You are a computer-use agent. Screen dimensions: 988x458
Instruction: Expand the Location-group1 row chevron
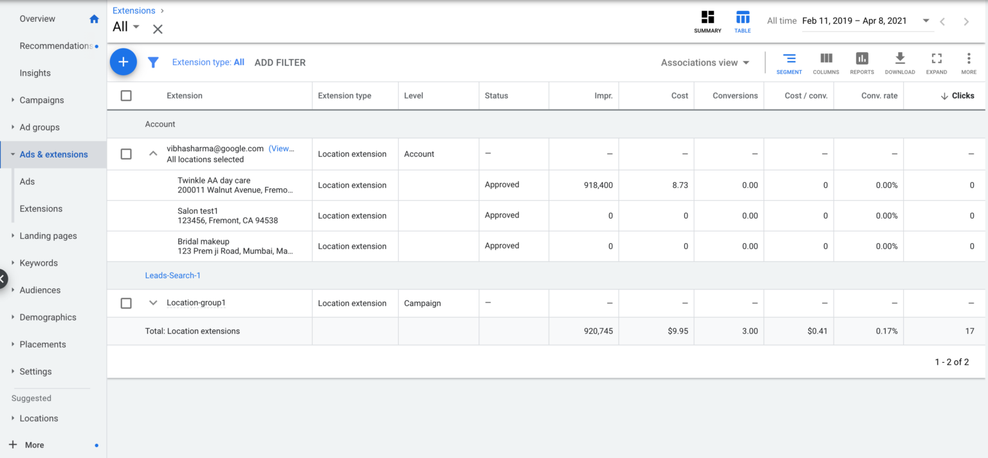(x=153, y=303)
